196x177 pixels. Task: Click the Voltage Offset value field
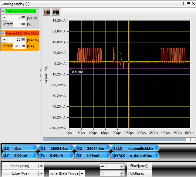tap(19, 24)
